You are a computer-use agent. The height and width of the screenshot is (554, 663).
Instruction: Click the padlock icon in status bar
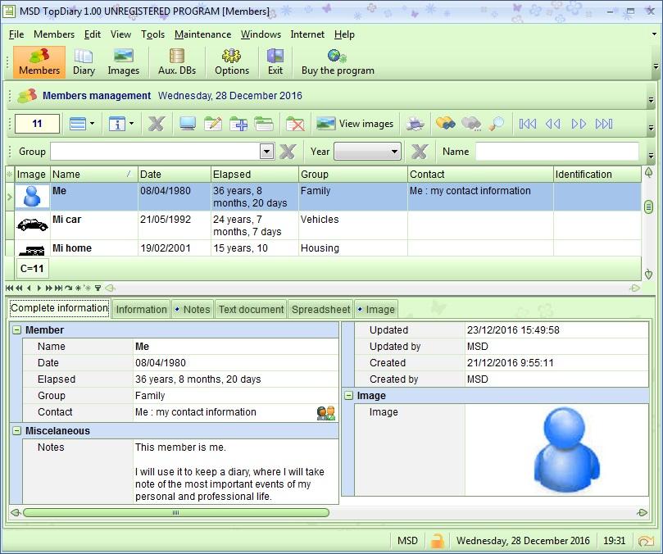click(x=437, y=540)
